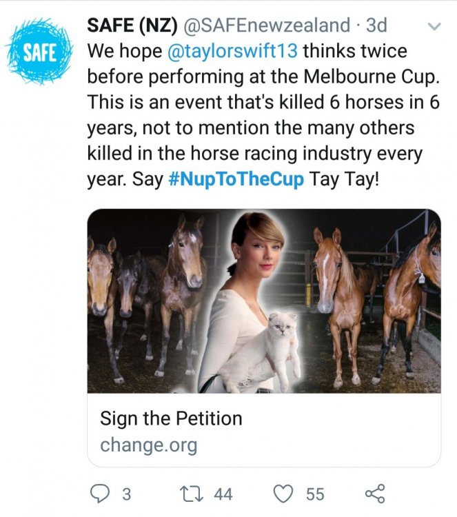Click the reply speech bubble icon
Viewport: 457px width, 517px height.
(101, 494)
